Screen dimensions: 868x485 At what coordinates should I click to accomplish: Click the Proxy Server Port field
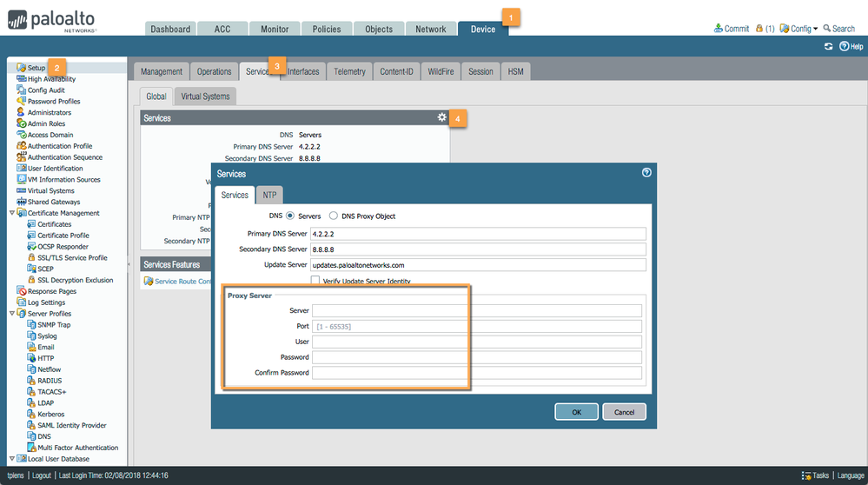tap(477, 327)
